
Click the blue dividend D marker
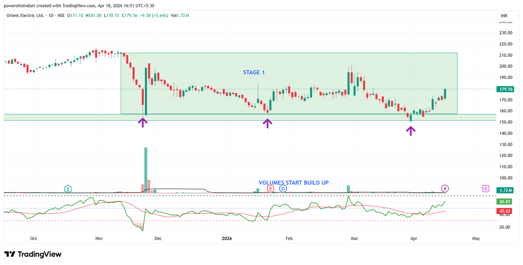click(283, 189)
